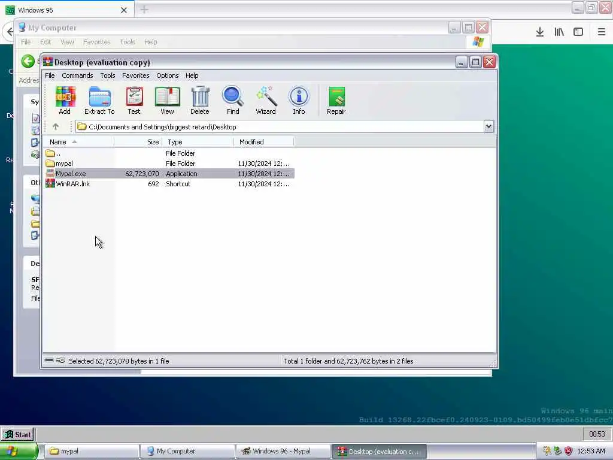Sort by Name column header
This screenshot has height=460, width=613.
[x=78, y=142]
